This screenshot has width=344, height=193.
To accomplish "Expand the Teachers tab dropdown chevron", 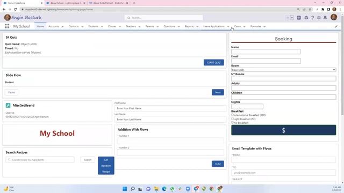I will point(139,26).
